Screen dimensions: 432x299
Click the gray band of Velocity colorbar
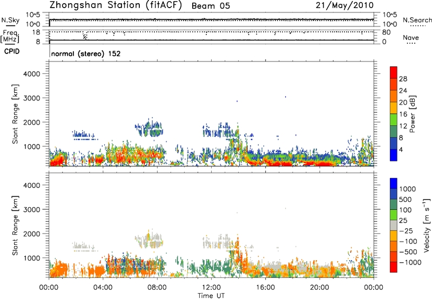[x=394, y=226]
